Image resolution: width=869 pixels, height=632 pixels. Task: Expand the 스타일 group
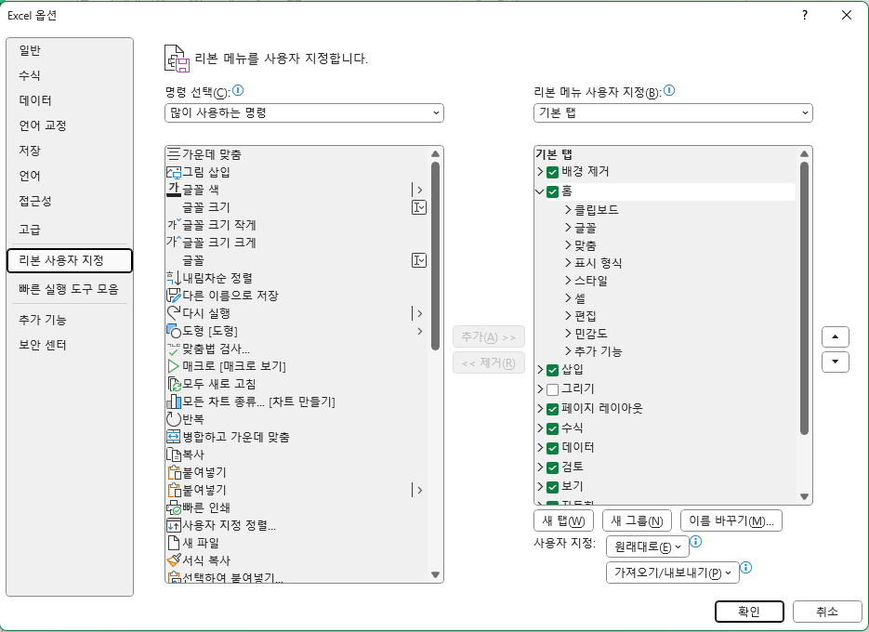(568, 281)
